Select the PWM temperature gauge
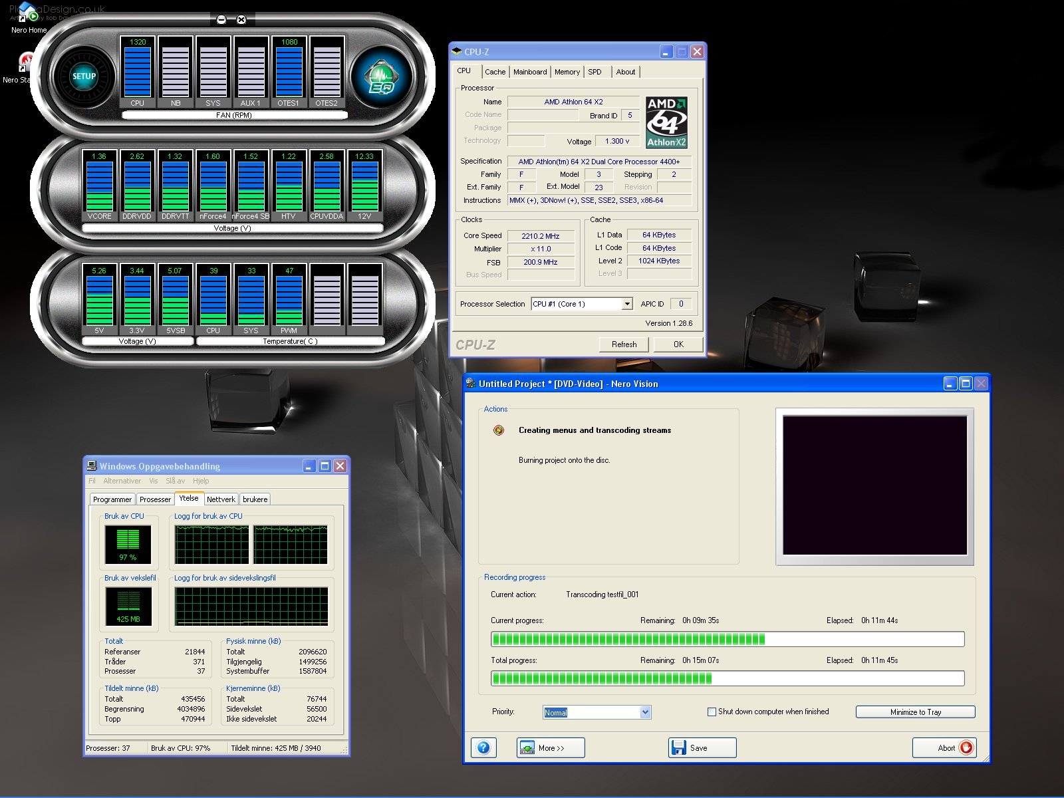The image size is (1064, 798). [x=289, y=299]
